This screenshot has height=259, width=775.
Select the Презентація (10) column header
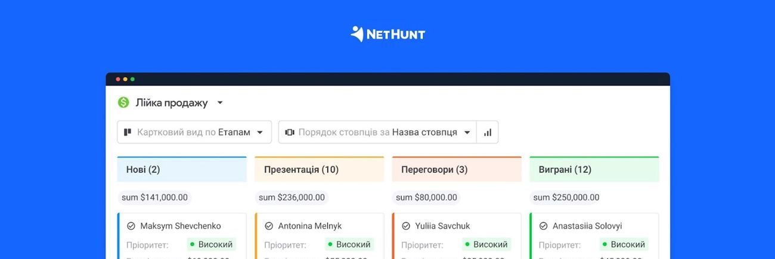coord(320,169)
